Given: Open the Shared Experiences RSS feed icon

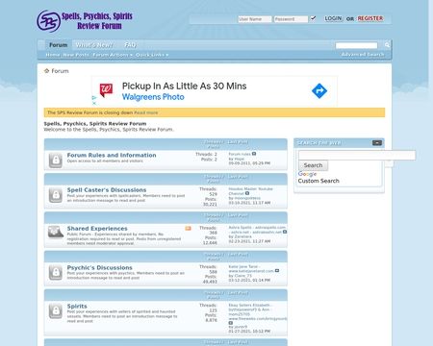Looking at the screenshot, I should (x=188, y=229).
